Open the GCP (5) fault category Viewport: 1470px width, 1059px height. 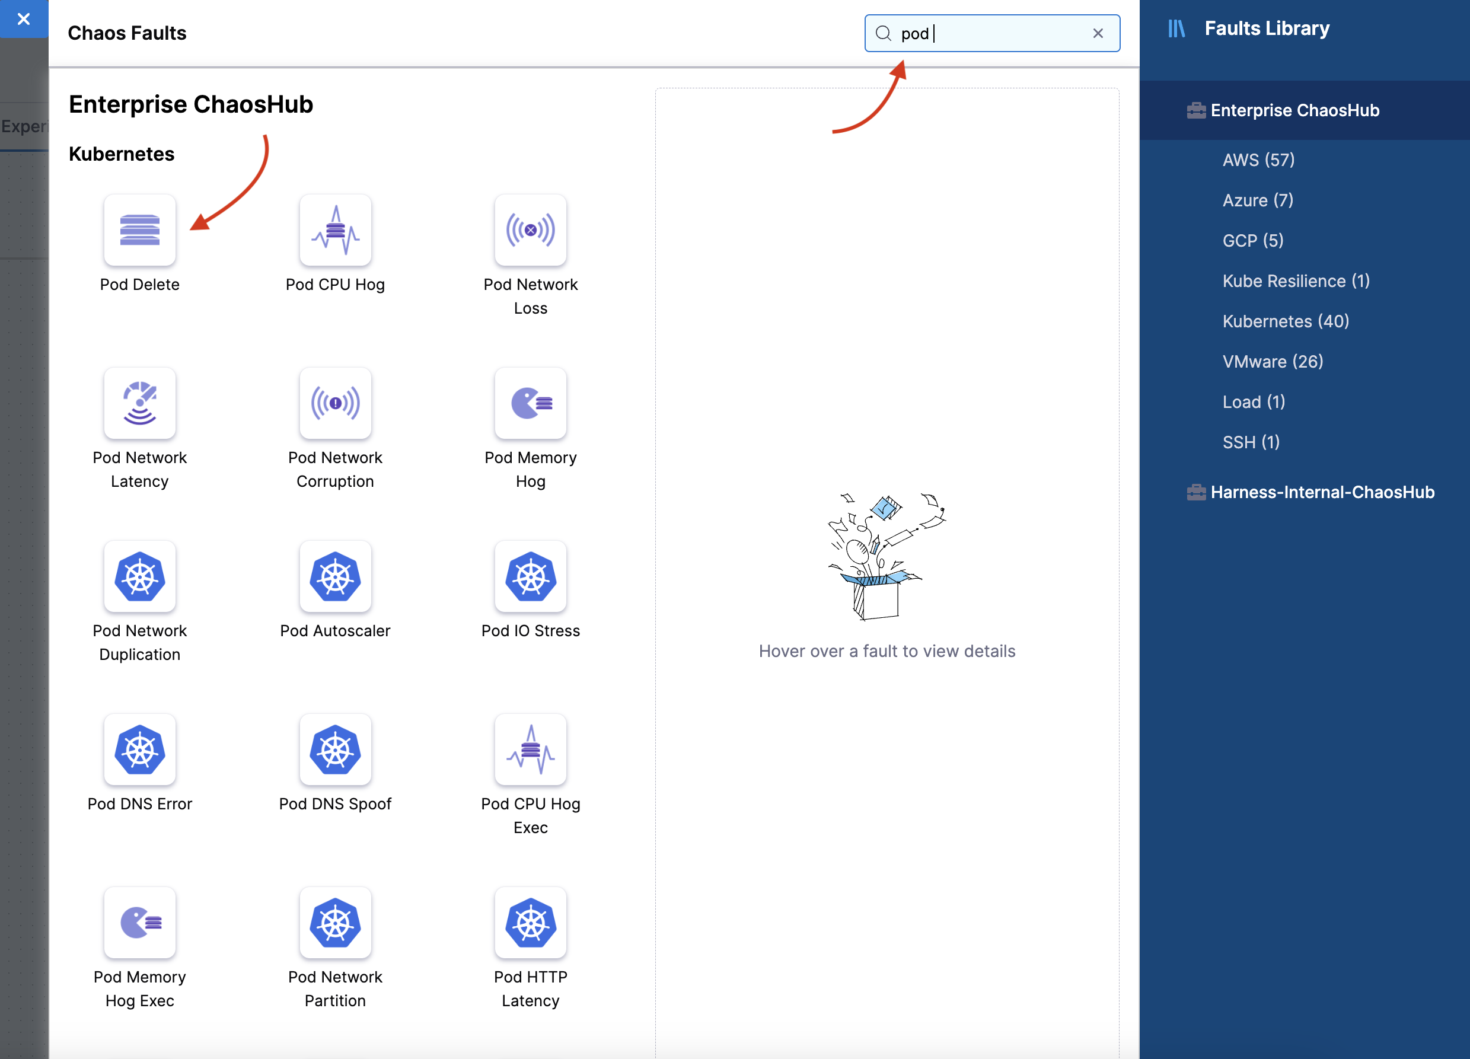pyautogui.click(x=1252, y=241)
